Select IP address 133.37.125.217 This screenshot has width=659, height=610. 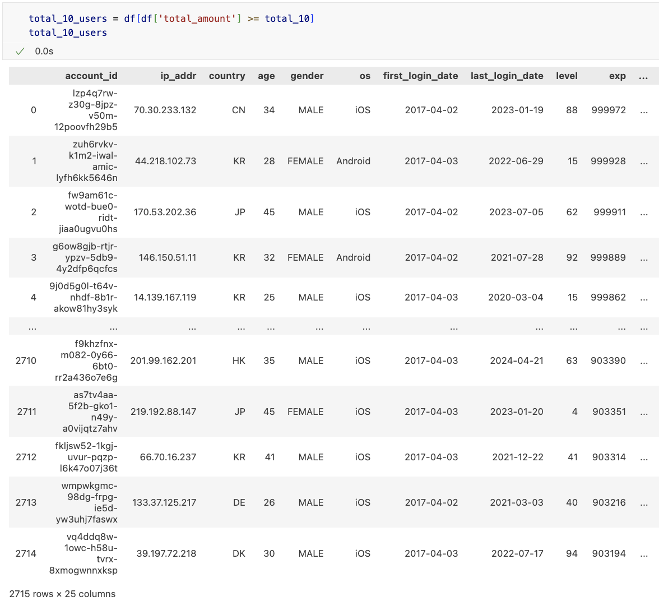point(164,502)
